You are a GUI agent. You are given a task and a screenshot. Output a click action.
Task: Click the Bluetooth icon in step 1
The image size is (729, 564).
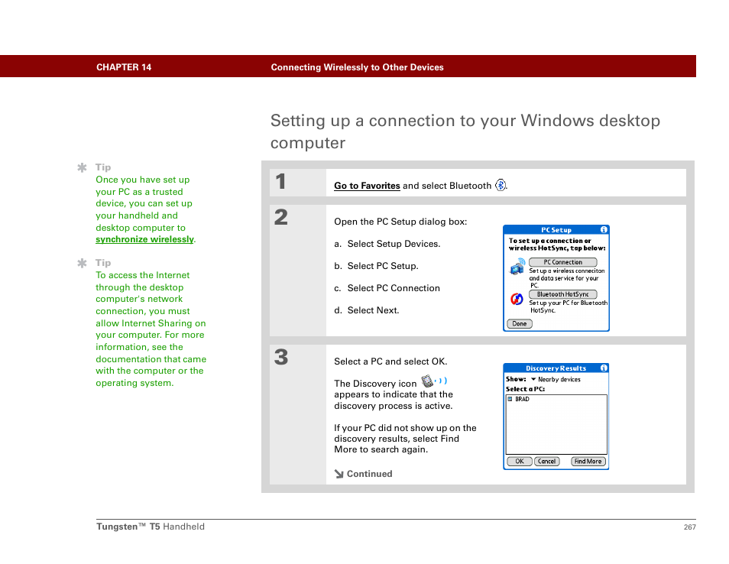coord(501,185)
